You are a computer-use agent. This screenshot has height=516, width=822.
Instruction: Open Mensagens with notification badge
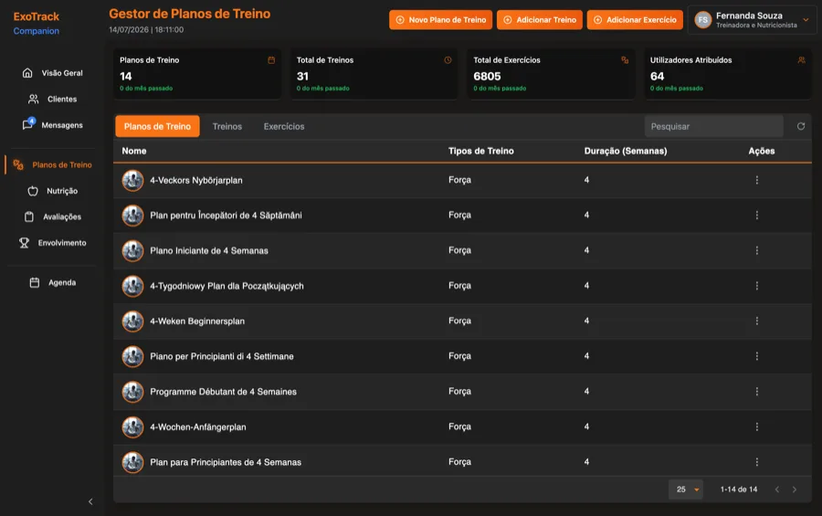pos(52,125)
